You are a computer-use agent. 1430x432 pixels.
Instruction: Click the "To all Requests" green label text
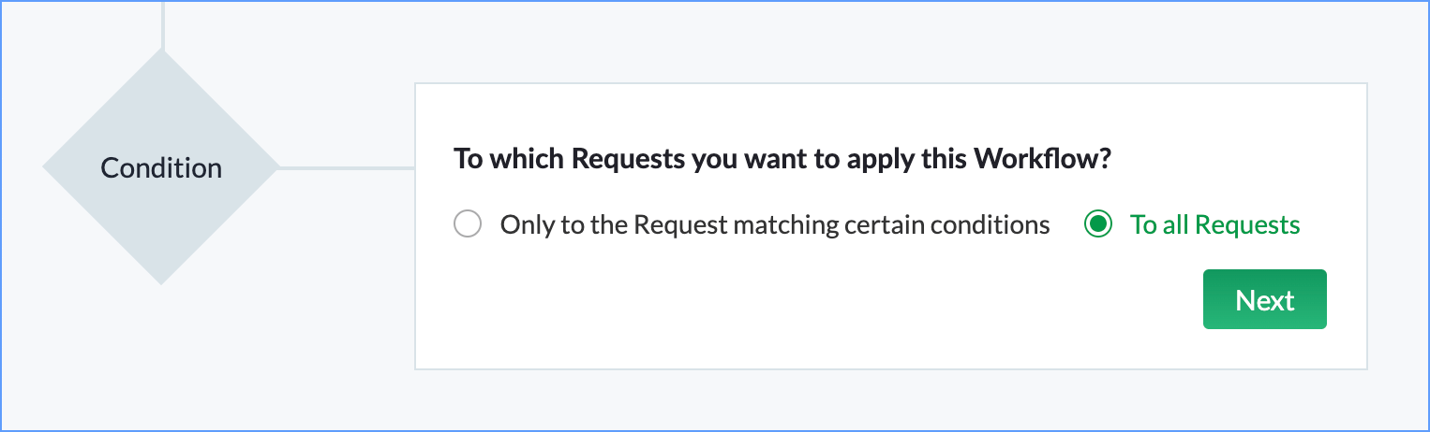coord(1214,225)
